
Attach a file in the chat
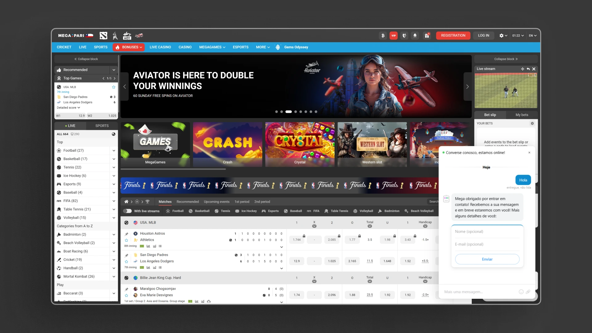pyautogui.click(x=528, y=292)
